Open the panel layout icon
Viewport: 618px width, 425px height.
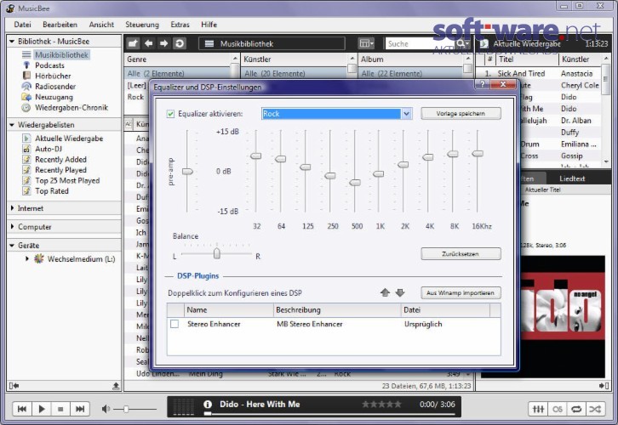tap(367, 43)
